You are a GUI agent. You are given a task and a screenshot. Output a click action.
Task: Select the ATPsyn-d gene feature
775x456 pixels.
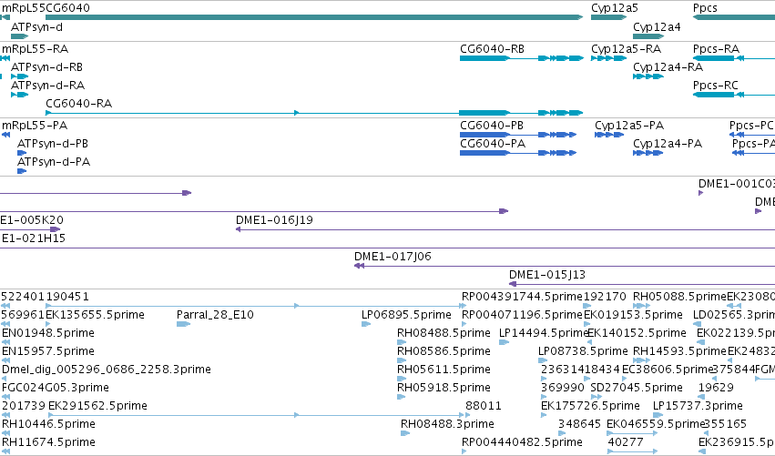coord(20,36)
